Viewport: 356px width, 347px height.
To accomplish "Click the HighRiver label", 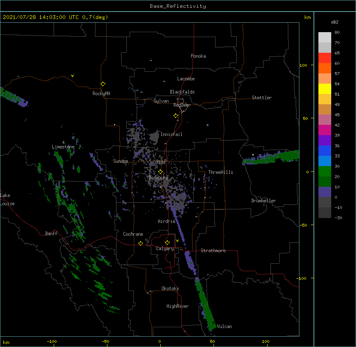I will [x=178, y=306].
